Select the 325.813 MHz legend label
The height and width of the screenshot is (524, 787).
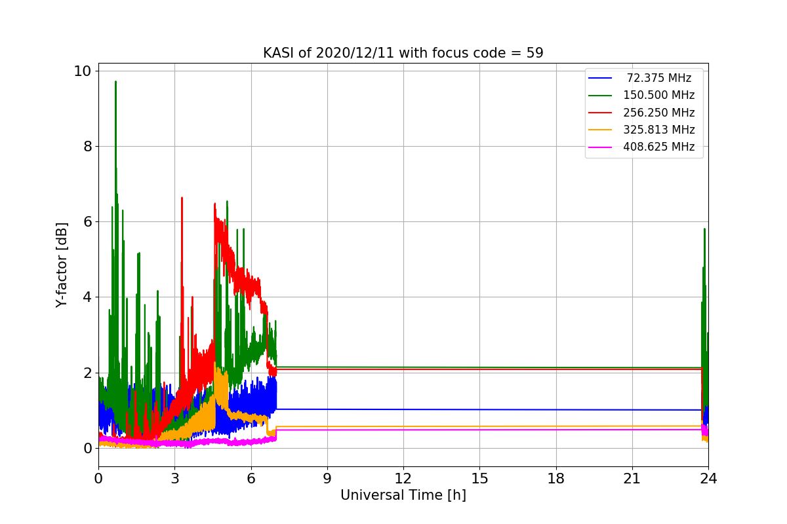point(659,130)
